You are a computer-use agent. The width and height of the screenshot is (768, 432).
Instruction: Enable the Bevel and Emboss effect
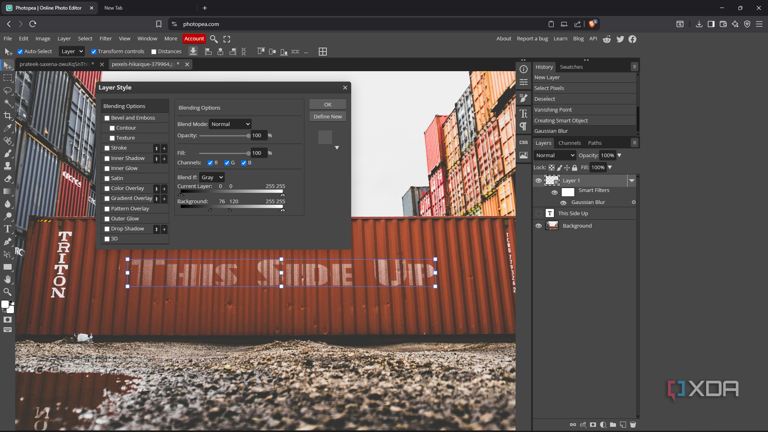pos(107,118)
